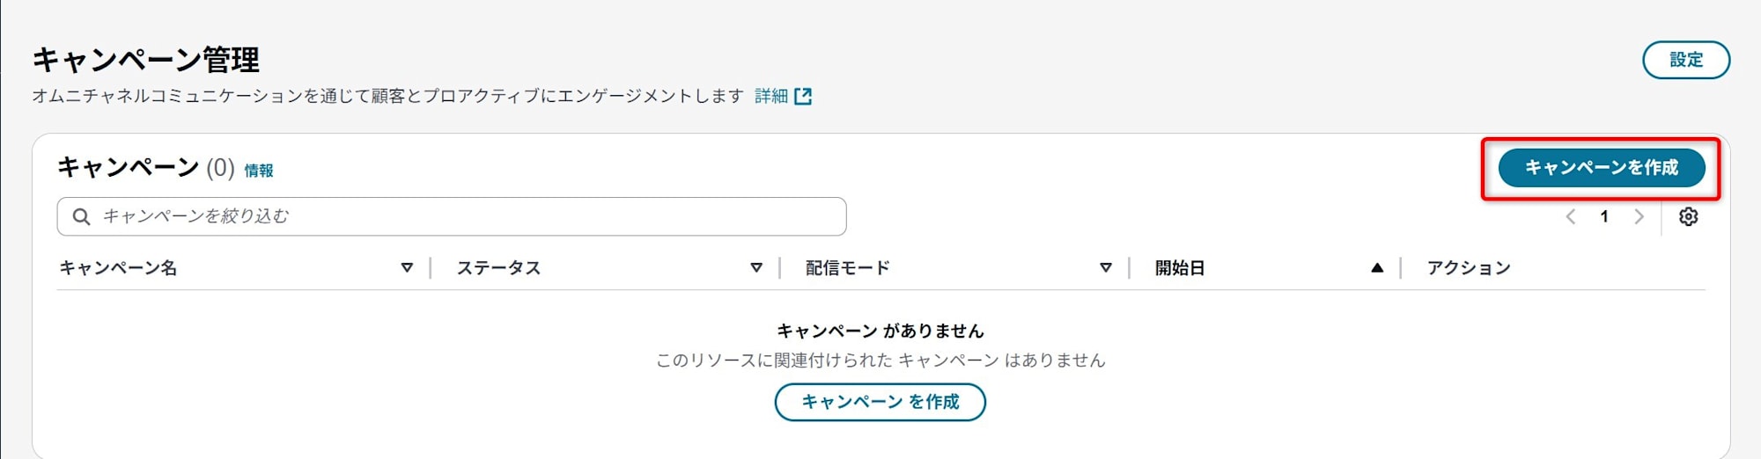
Task: Click the ステータス column header
Action: pyautogui.click(x=498, y=267)
